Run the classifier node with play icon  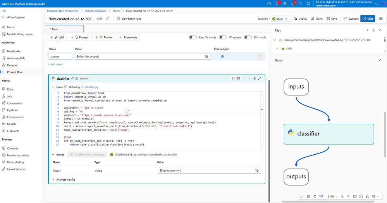pyautogui.click(x=233, y=78)
